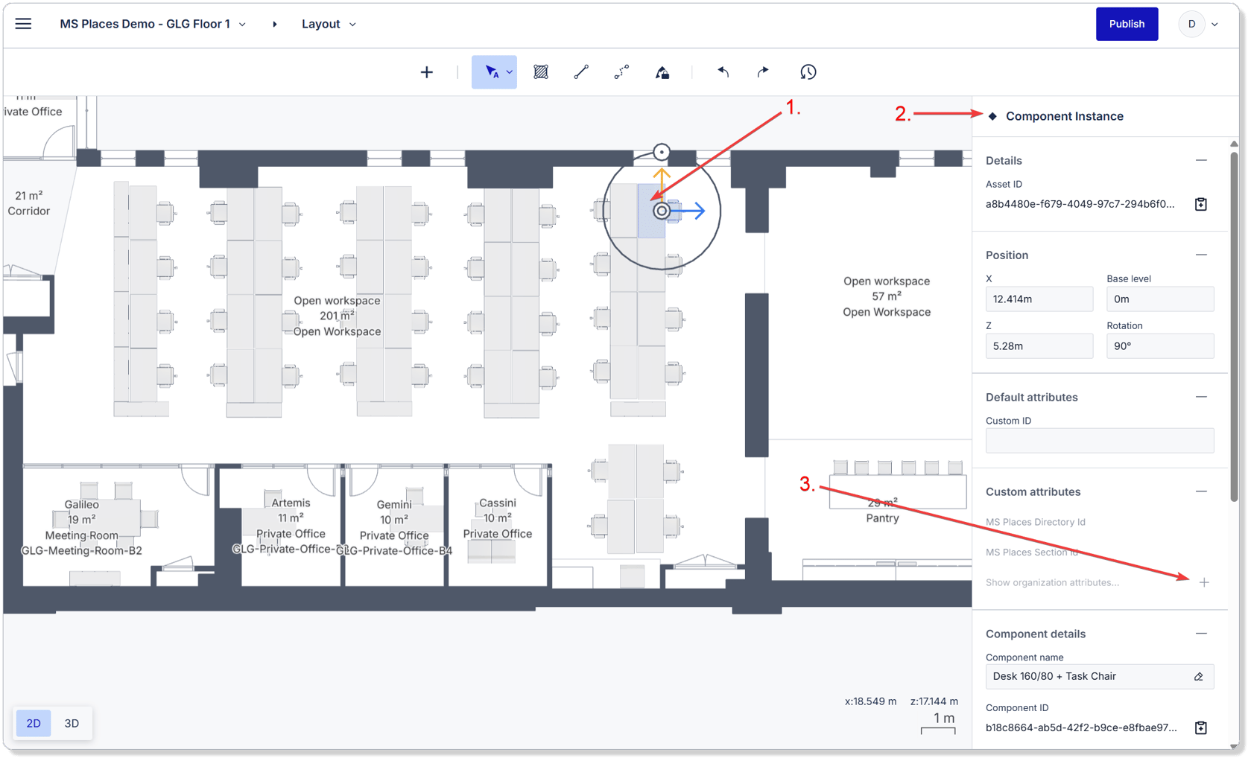Switch to 3D view
The width and height of the screenshot is (1248, 758).
pyautogui.click(x=72, y=723)
